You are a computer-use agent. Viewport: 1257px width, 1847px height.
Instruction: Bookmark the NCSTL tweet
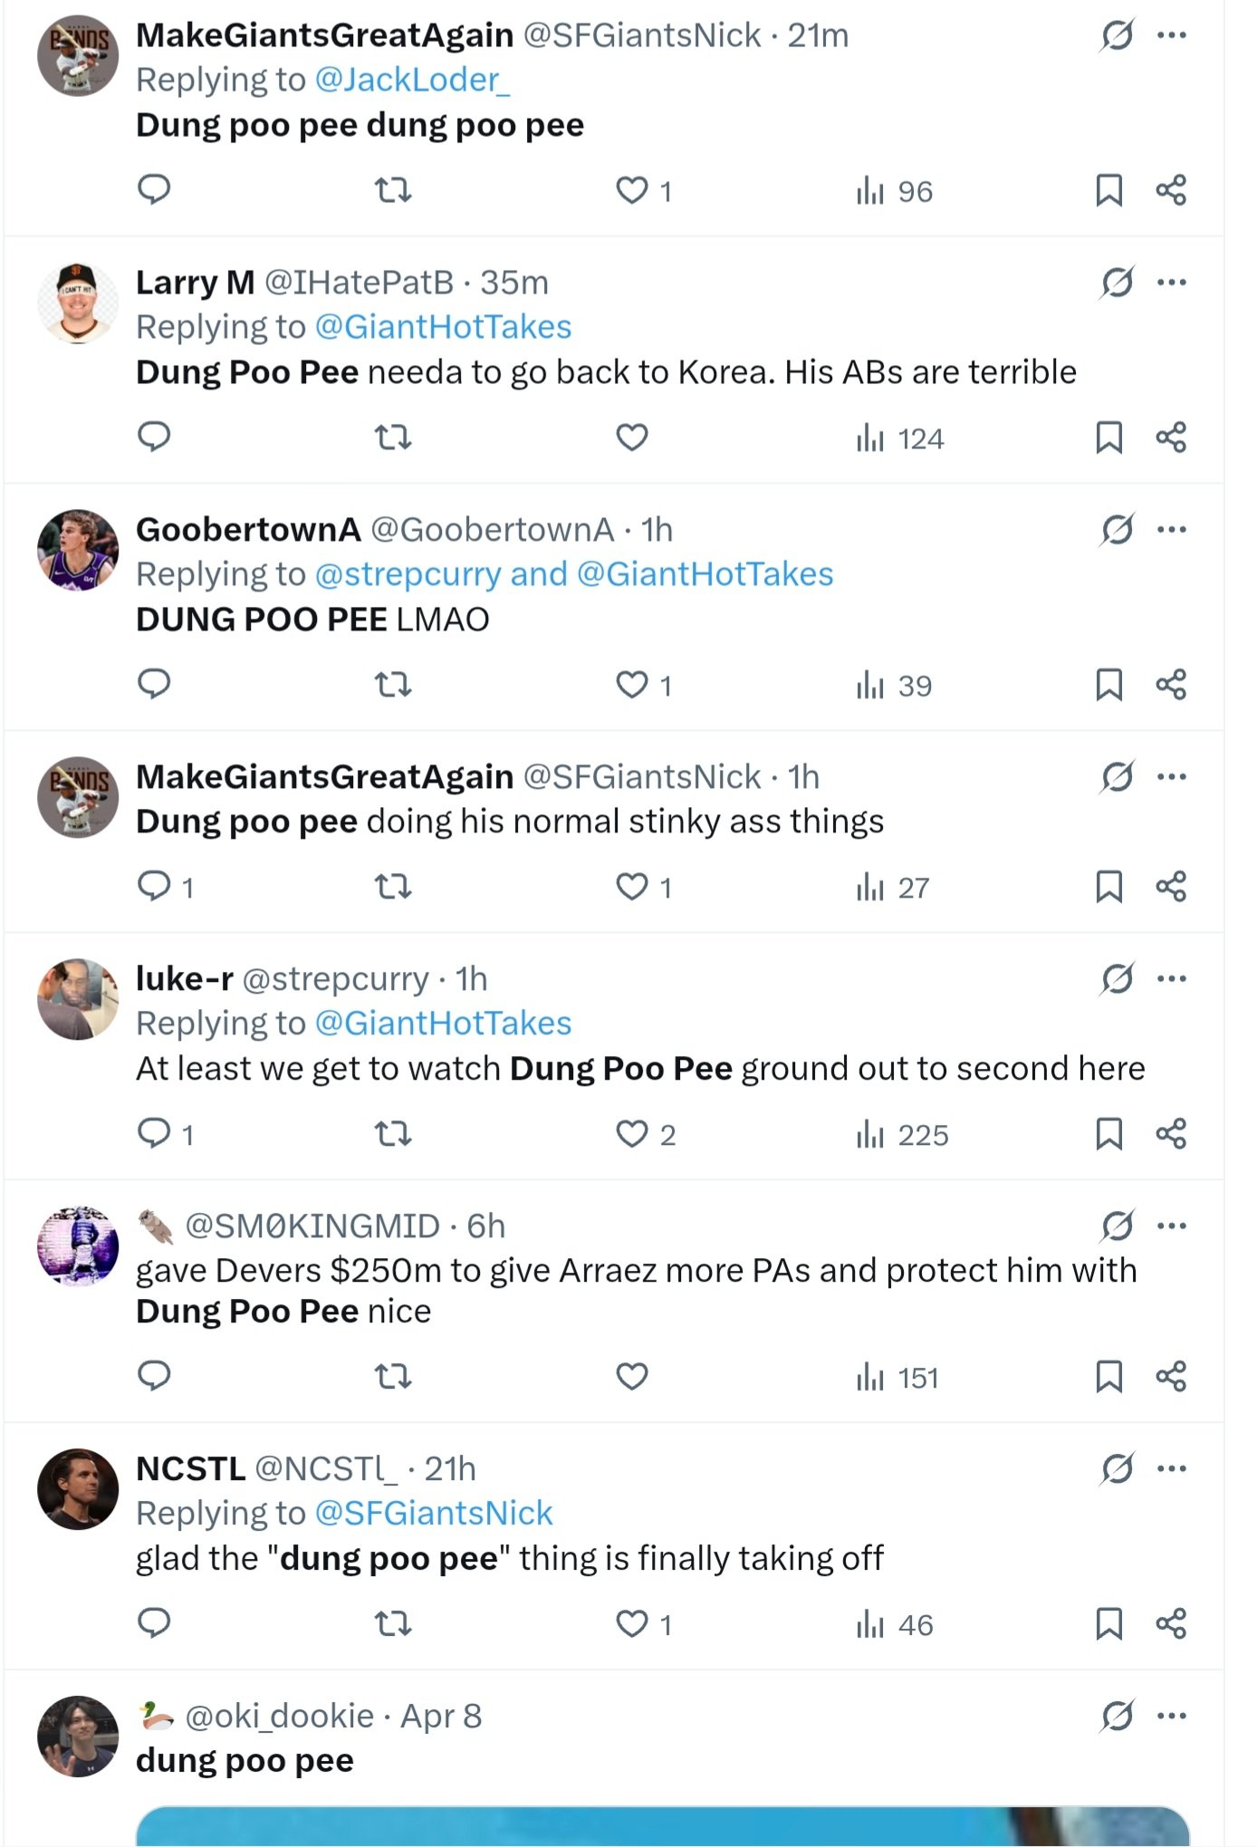(1108, 1624)
